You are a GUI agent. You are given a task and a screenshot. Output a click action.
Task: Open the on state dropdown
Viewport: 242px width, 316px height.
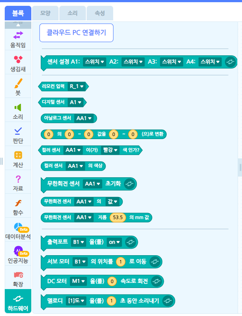point(114,242)
